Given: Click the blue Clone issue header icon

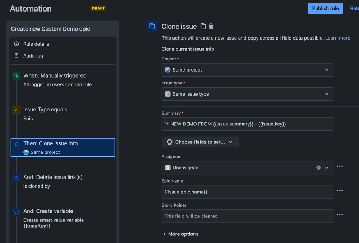Looking at the screenshot, I should tap(152, 26).
